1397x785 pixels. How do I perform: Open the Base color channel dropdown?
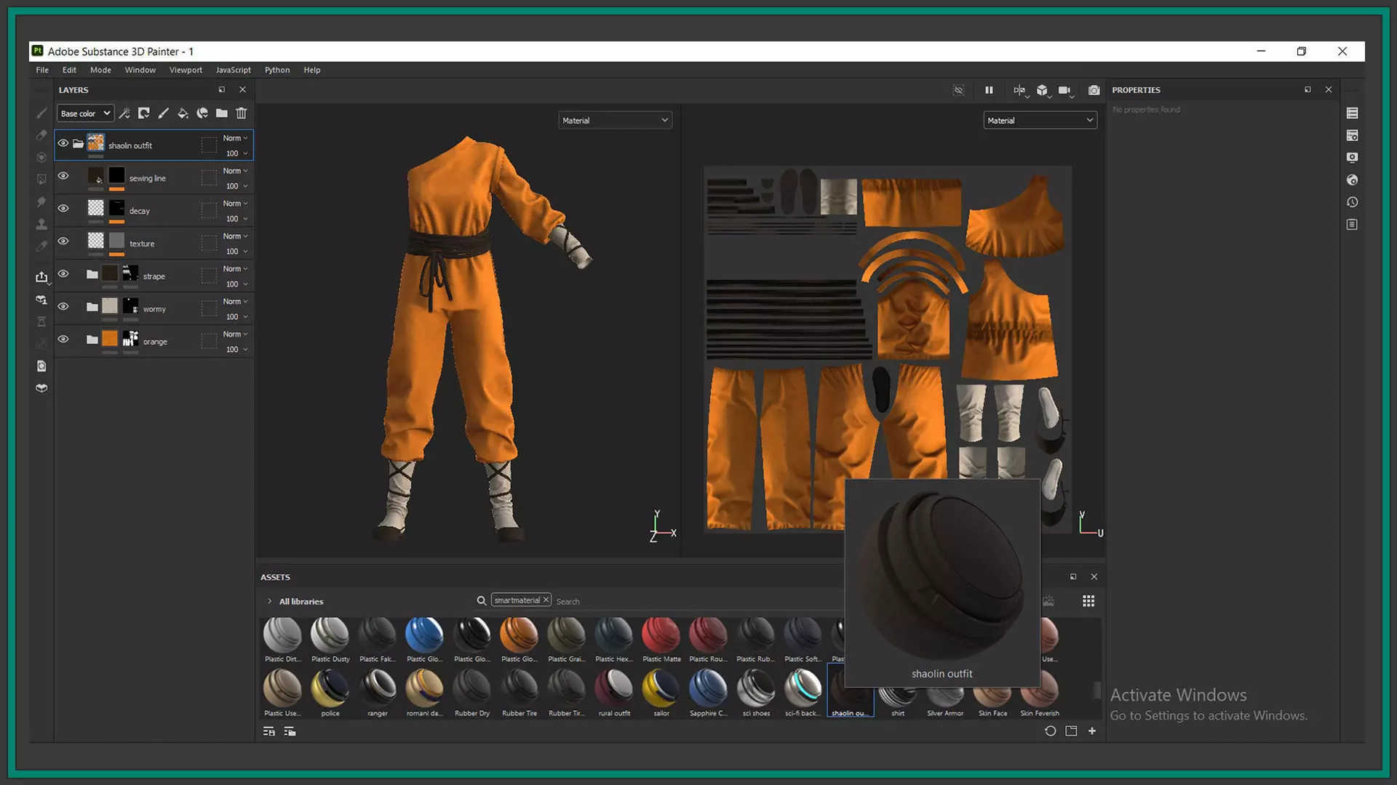click(85, 113)
